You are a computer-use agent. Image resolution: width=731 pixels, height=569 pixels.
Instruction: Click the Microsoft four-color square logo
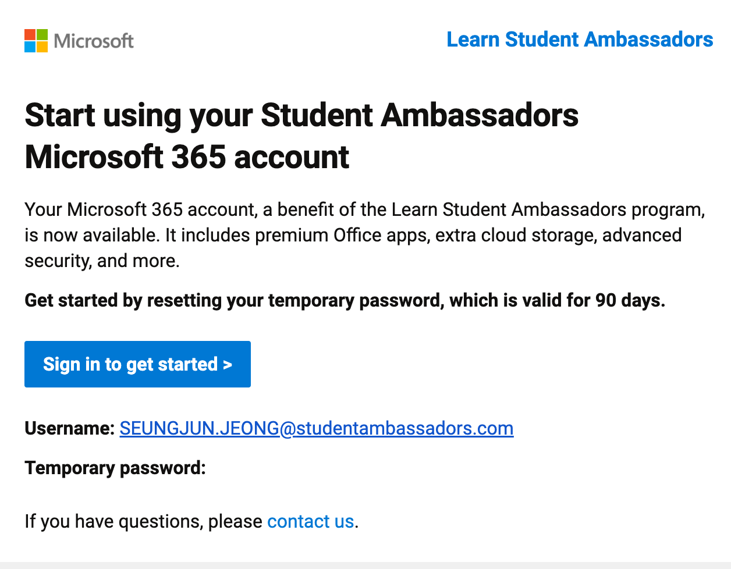click(36, 41)
